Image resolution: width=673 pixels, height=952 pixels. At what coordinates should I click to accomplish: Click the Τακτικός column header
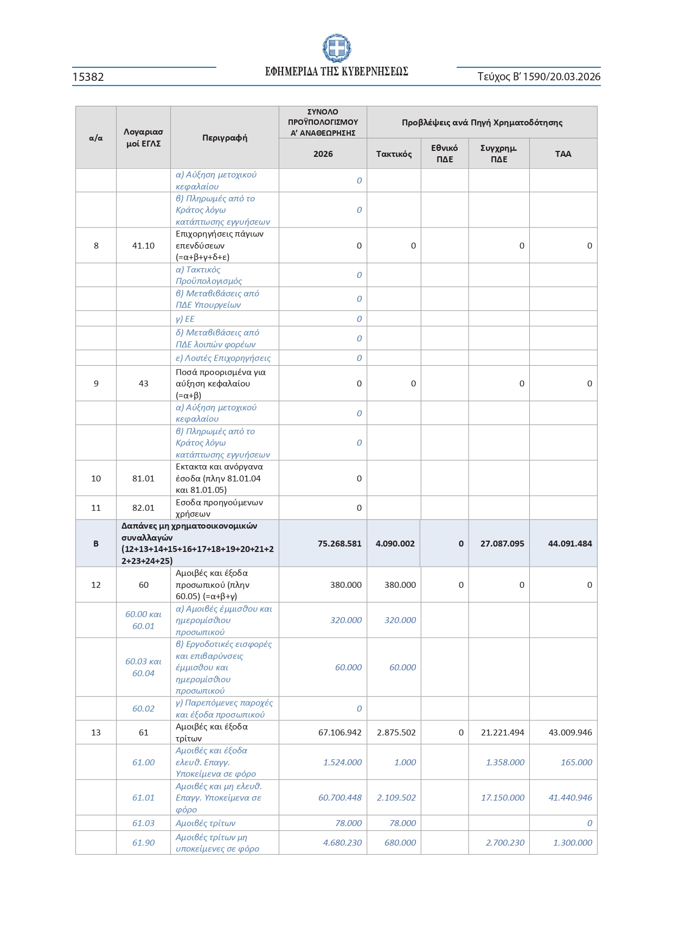[394, 154]
